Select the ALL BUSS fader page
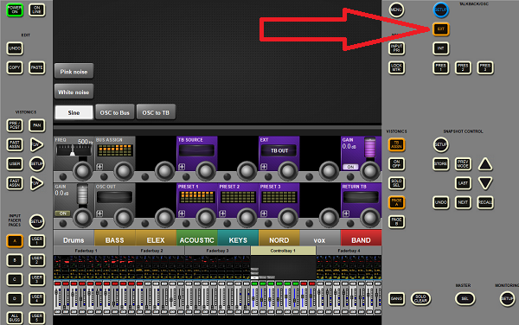 pos(15,318)
